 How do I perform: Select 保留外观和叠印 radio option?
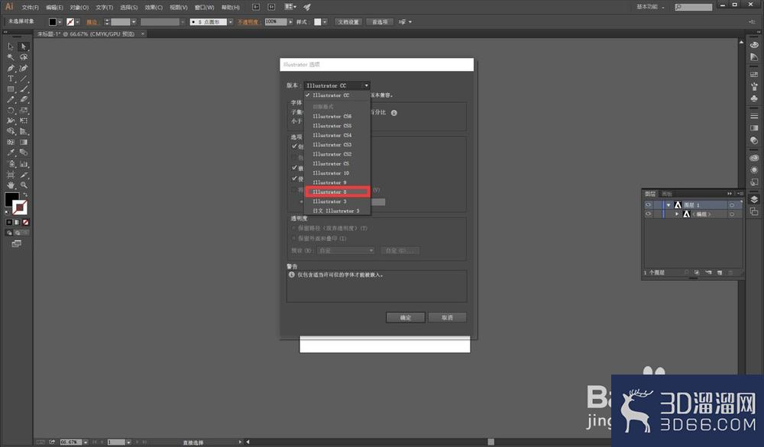tap(294, 238)
